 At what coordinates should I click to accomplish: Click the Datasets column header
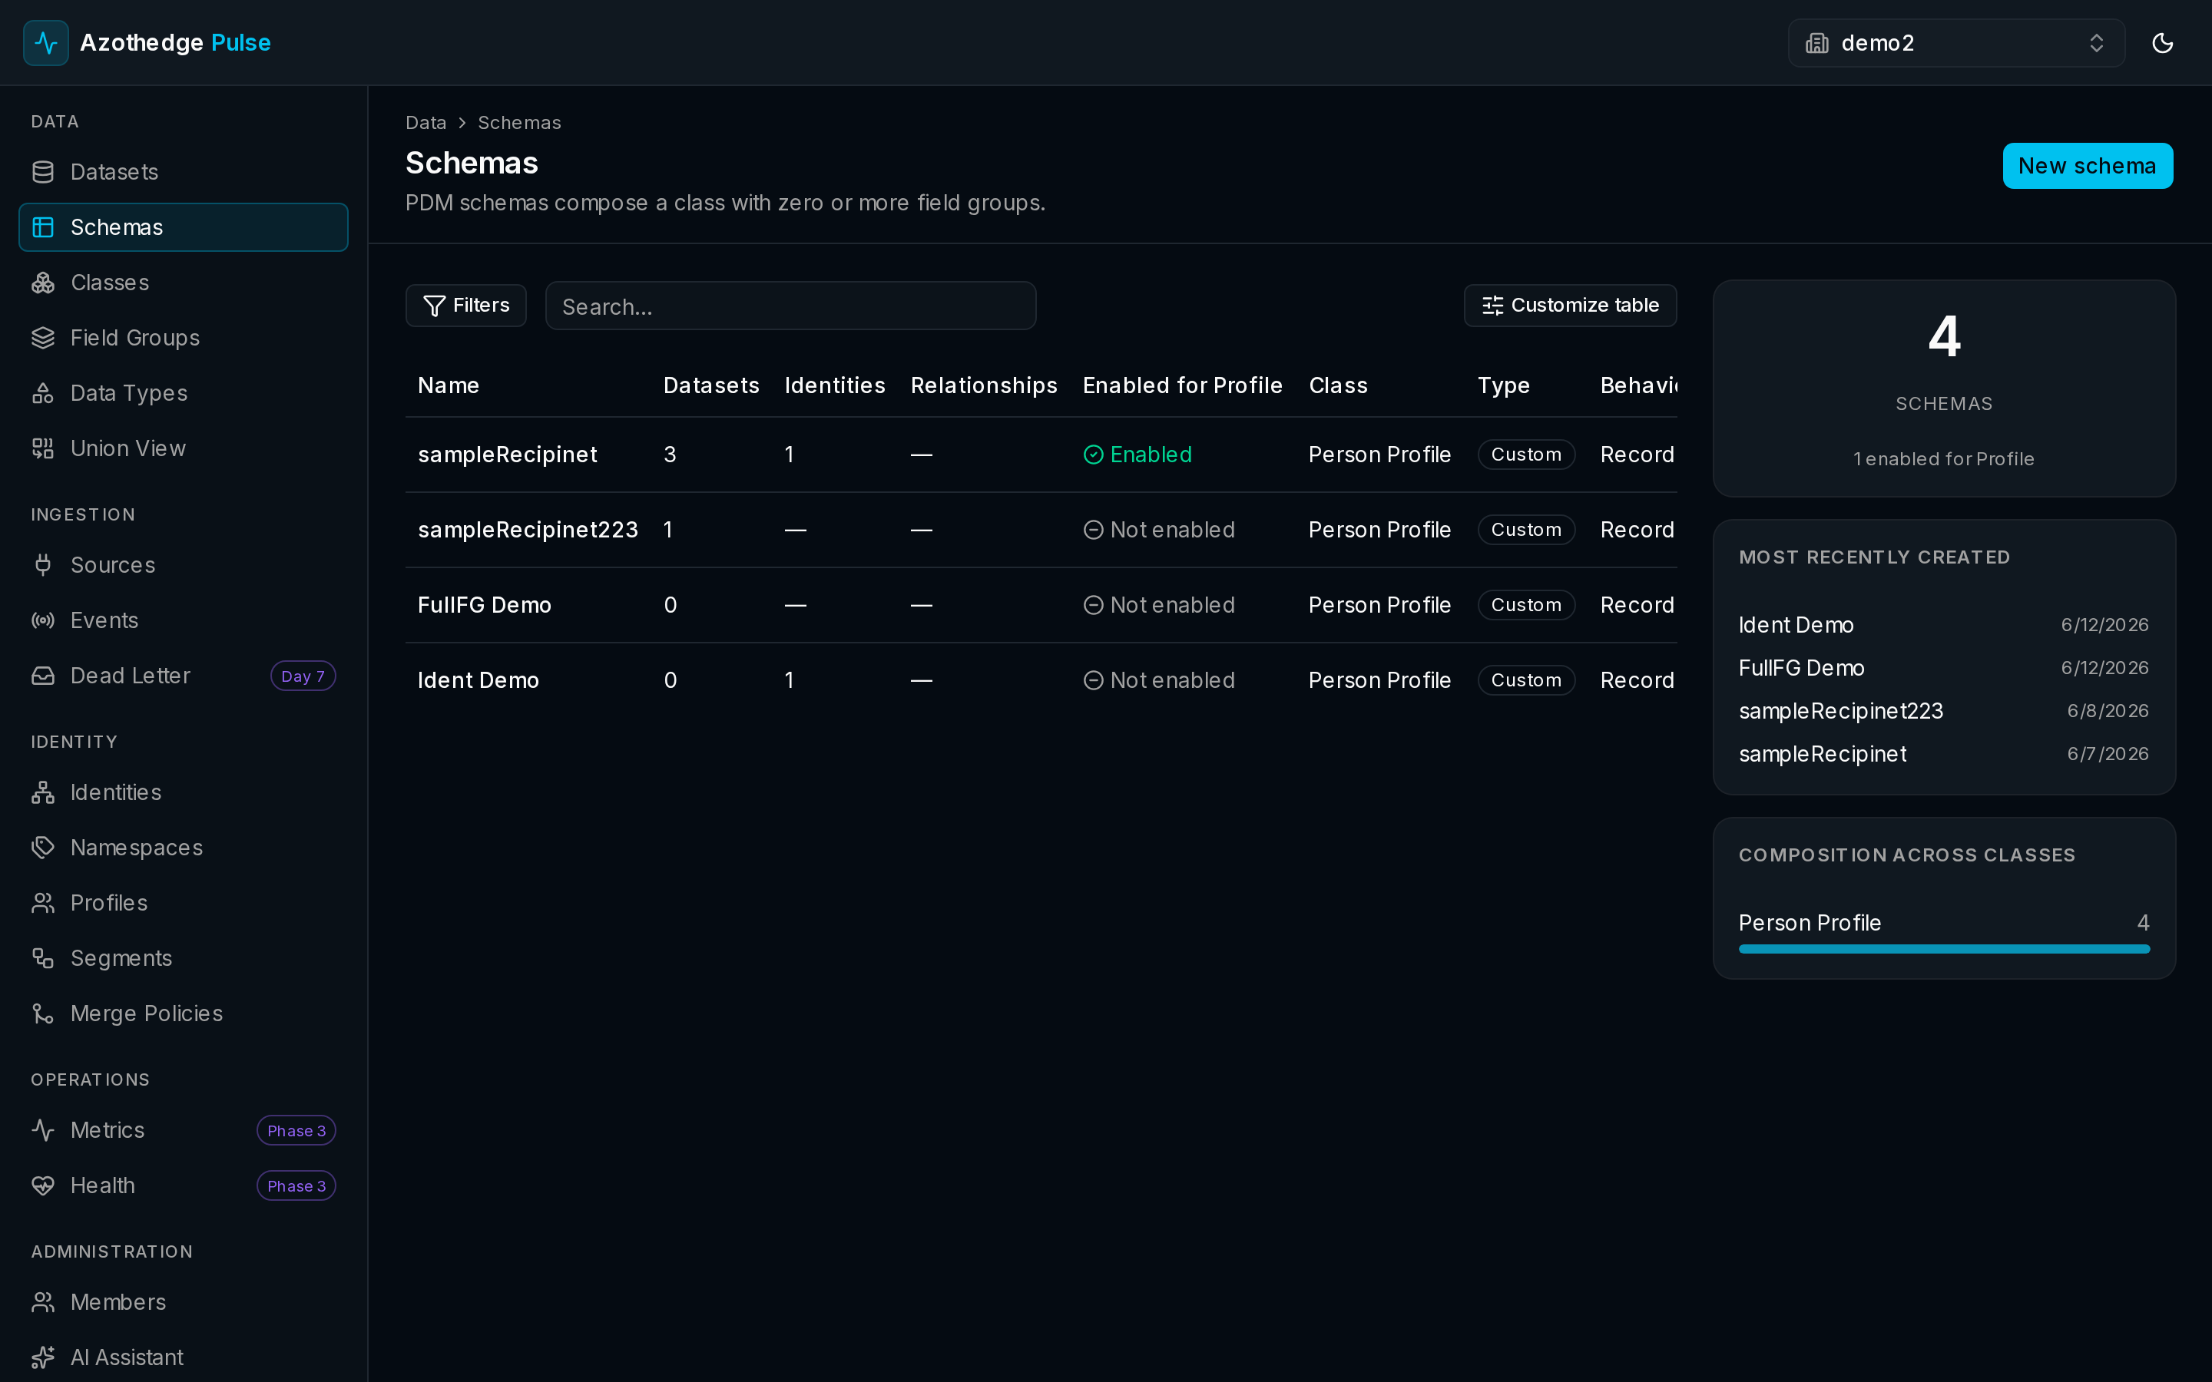[711, 385]
